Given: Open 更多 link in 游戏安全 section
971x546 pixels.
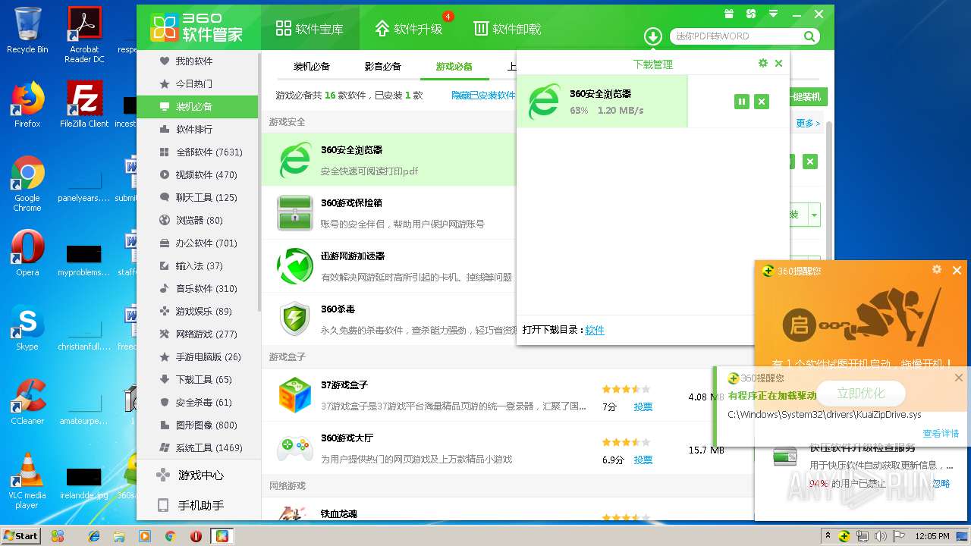Looking at the screenshot, I should coord(808,123).
